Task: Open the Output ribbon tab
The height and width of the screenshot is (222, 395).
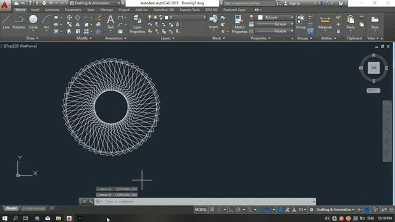Action: point(124,10)
